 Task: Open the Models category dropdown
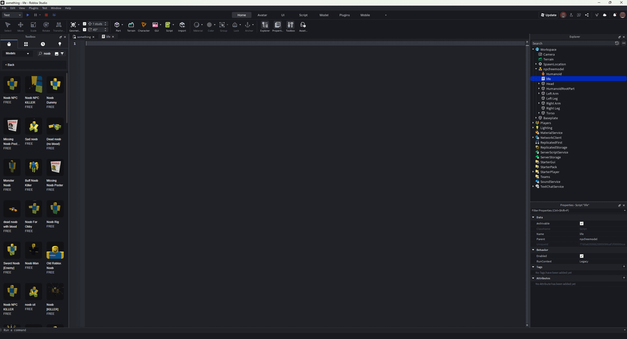[x=17, y=53]
